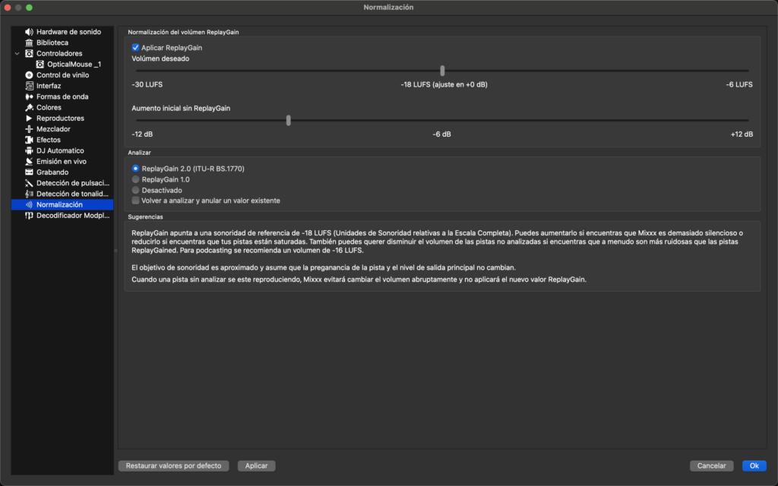Open Emisión en vivo settings page

tap(61, 162)
